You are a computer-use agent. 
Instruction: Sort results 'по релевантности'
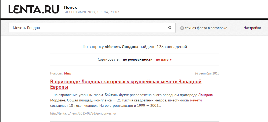click(137, 60)
